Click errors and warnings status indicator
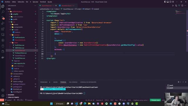This screenshot has width=188, height=106. 20,100
